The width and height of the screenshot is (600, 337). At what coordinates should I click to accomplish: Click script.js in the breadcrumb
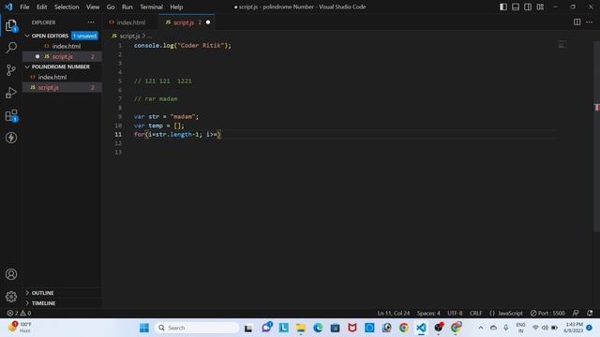coord(129,36)
